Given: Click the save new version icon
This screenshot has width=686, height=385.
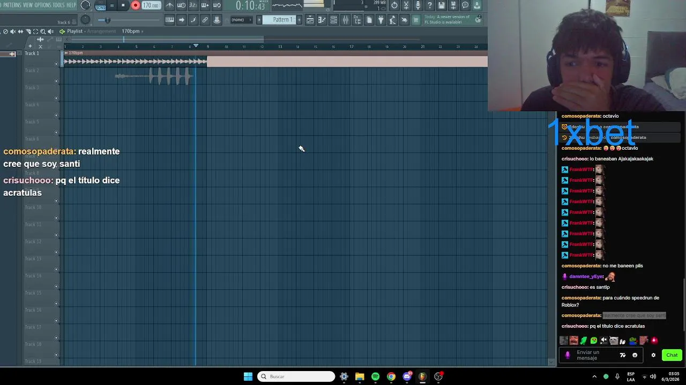Looking at the screenshot, I should [453, 5].
